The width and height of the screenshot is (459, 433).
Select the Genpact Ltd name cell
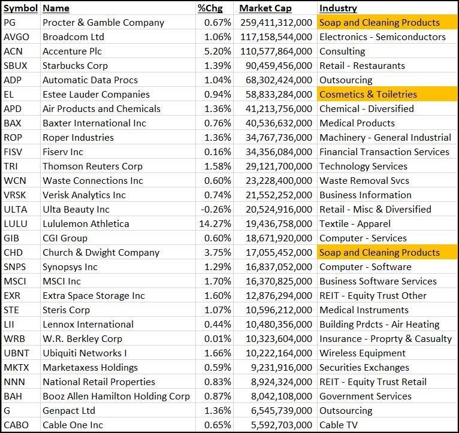[x=69, y=411]
